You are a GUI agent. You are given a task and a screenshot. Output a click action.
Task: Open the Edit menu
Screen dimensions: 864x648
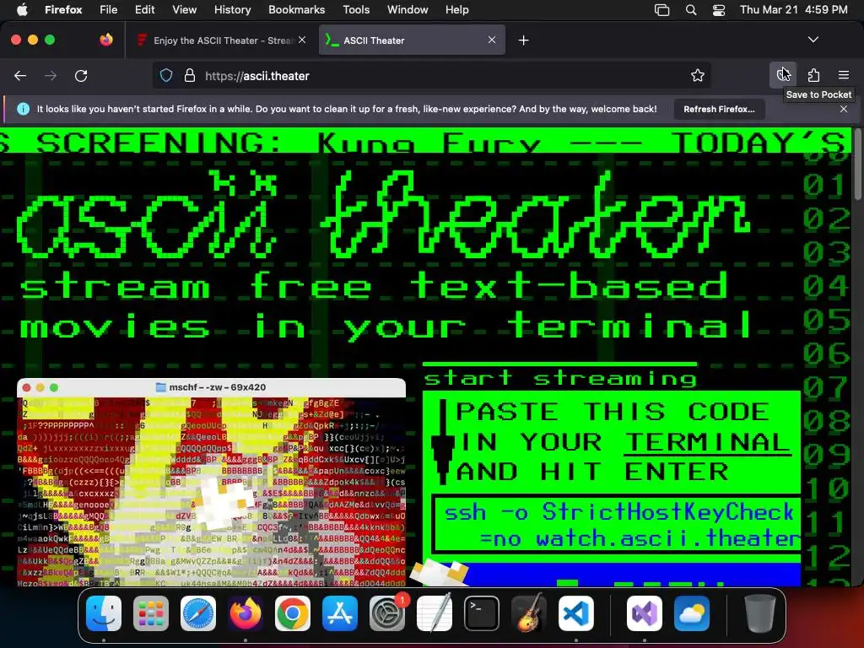[x=145, y=9]
